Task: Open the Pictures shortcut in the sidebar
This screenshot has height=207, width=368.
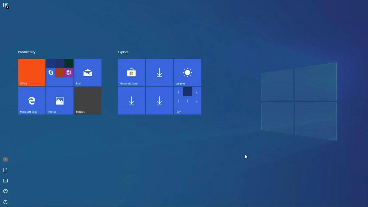Action: [x=5, y=181]
